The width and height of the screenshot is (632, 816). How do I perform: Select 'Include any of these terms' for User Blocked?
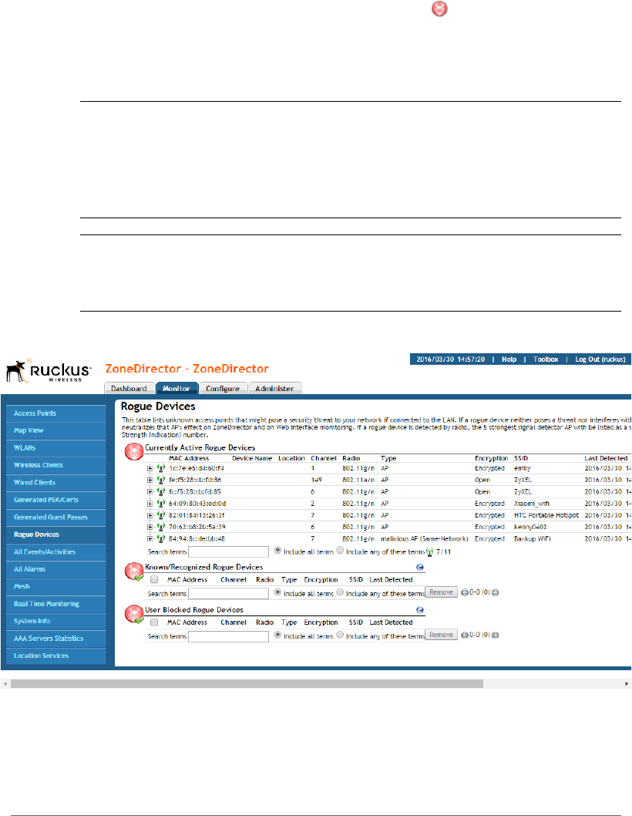(340, 635)
